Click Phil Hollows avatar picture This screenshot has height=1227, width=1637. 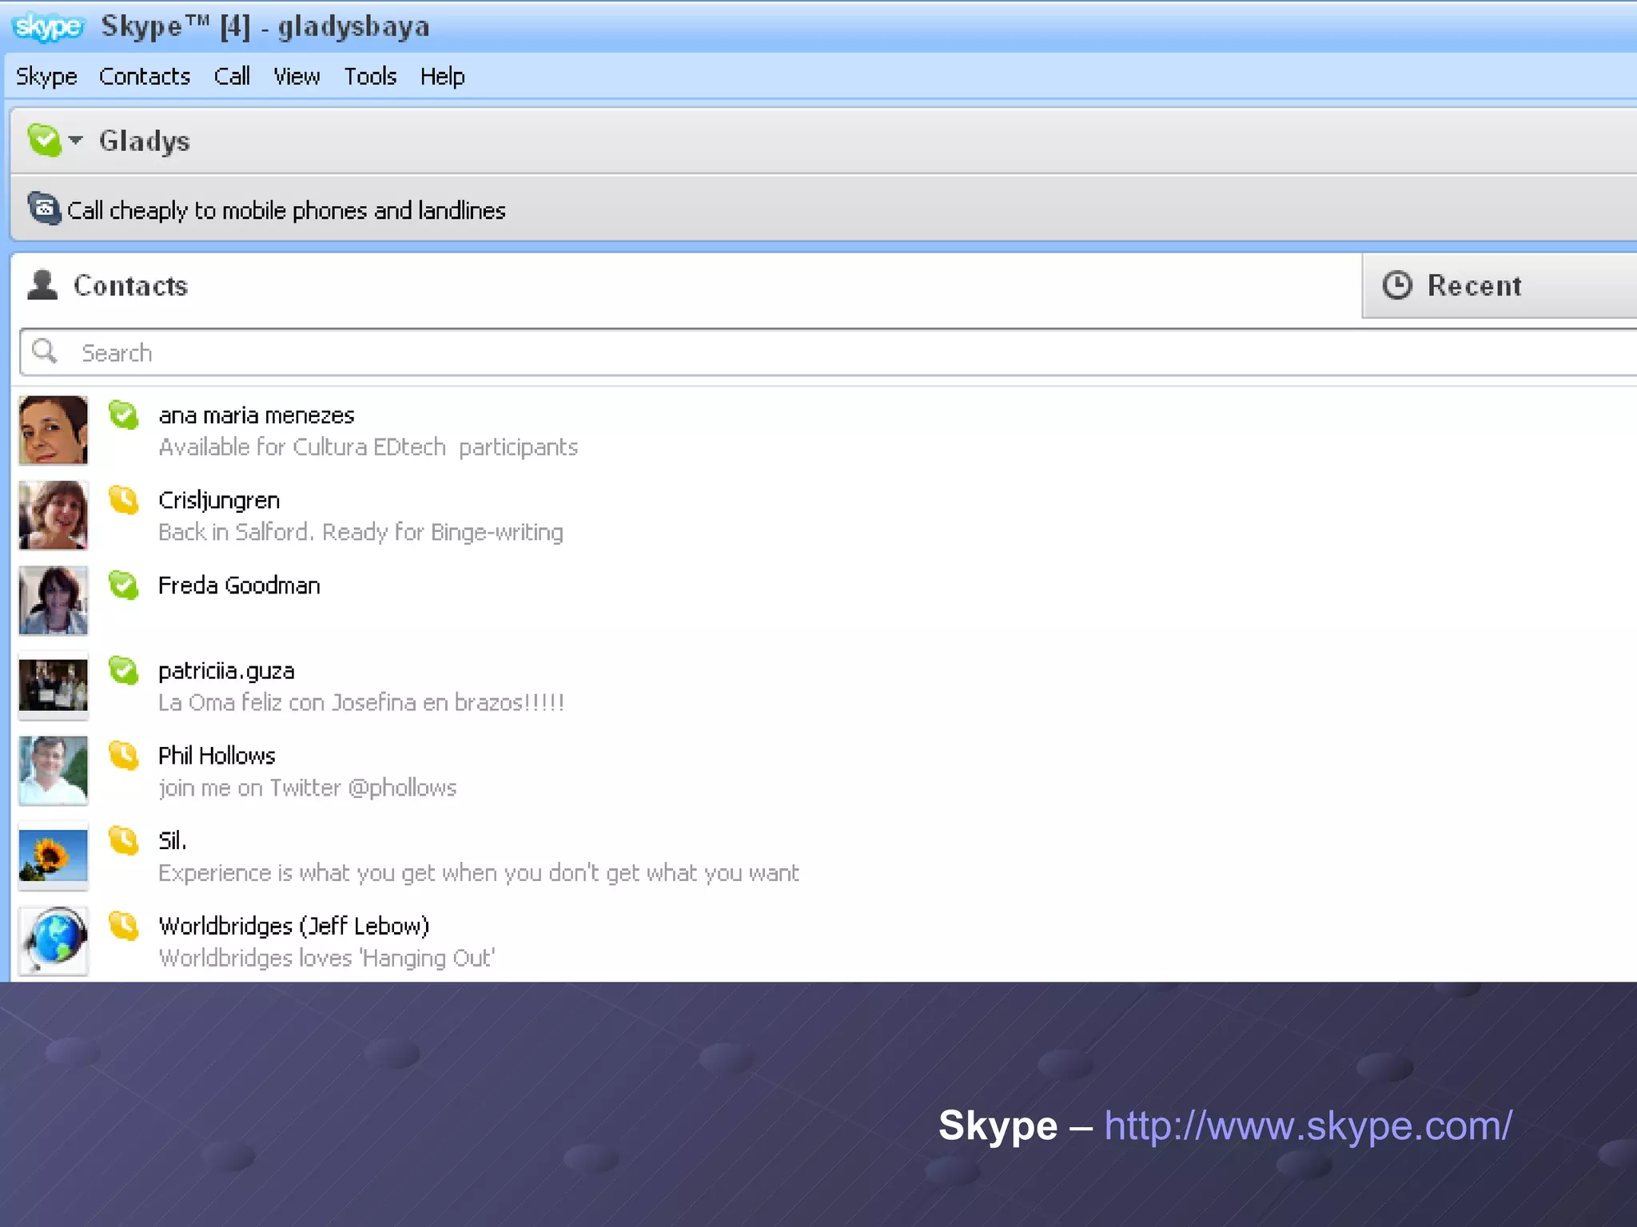coord(54,771)
